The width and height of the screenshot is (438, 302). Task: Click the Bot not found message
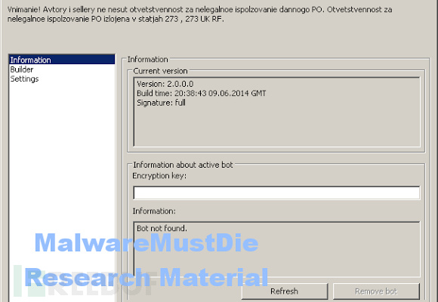[x=162, y=228]
